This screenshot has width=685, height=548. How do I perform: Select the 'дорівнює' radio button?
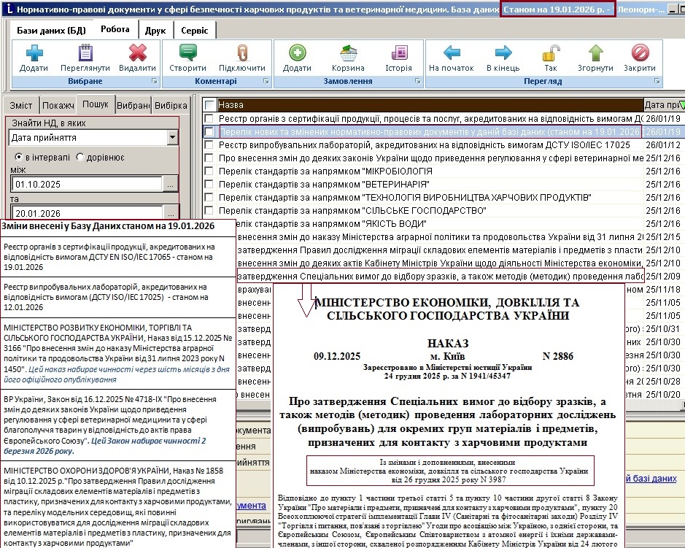pyautogui.click(x=80, y=157)
